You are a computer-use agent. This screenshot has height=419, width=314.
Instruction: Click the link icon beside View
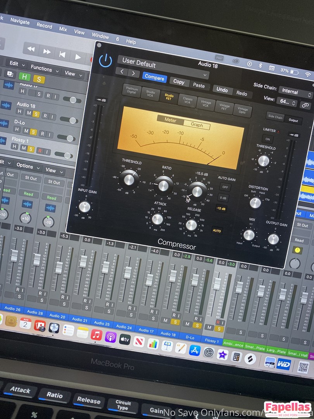(306, 105)
